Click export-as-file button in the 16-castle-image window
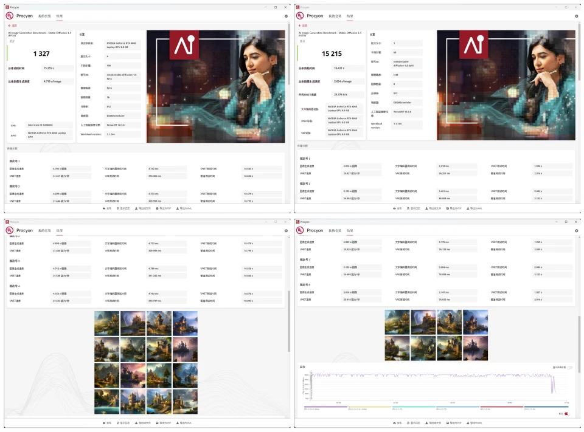The image size is (584, 432). pyautogui.click(x=142, y=423)
